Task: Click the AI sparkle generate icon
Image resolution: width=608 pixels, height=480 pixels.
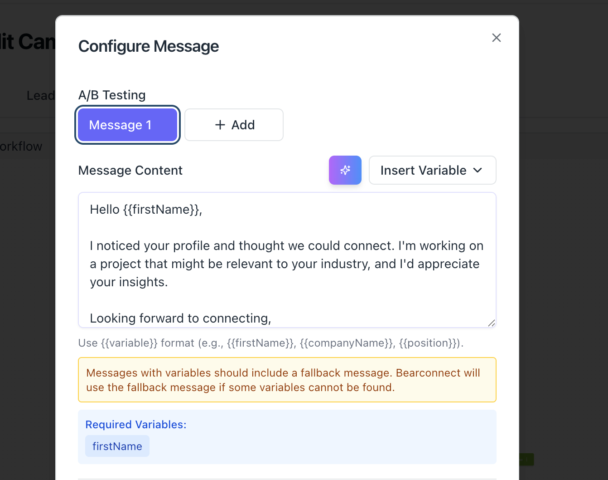Action: [x=345, y=170]
